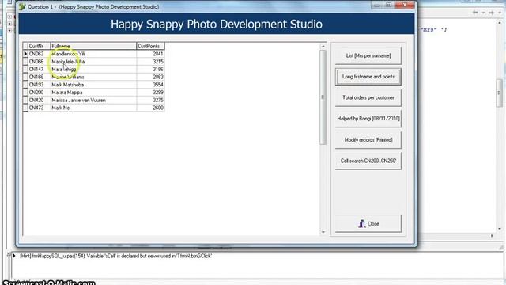This screenshot has height=285, width=506.
Task: Click Modify records [Printed] button
Action: (x=368, y=140)
